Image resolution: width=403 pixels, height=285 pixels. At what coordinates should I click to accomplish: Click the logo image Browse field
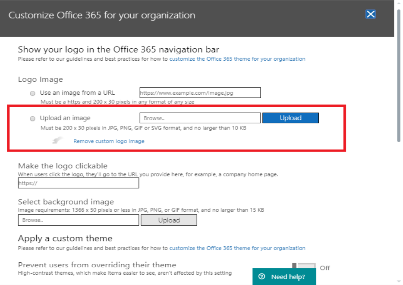pos(200,118)
